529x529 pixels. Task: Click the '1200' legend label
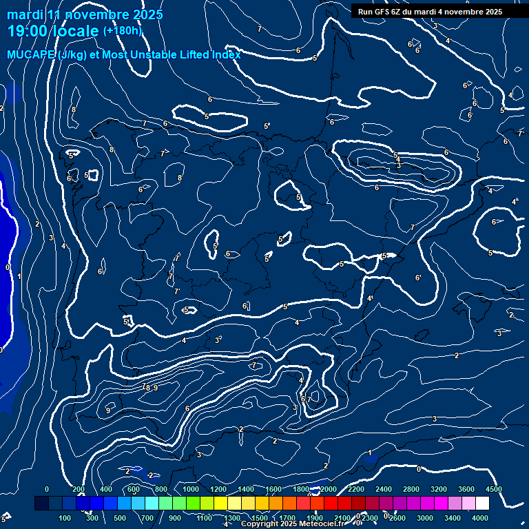(x=218, y=489)
